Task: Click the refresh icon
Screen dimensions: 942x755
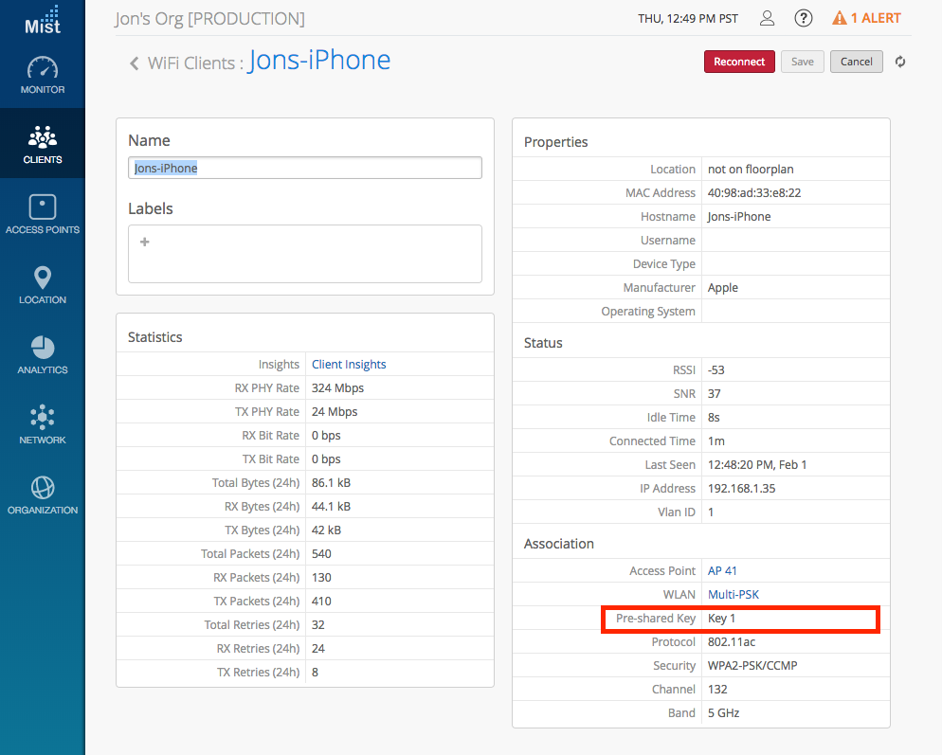Action: [900, 62]
